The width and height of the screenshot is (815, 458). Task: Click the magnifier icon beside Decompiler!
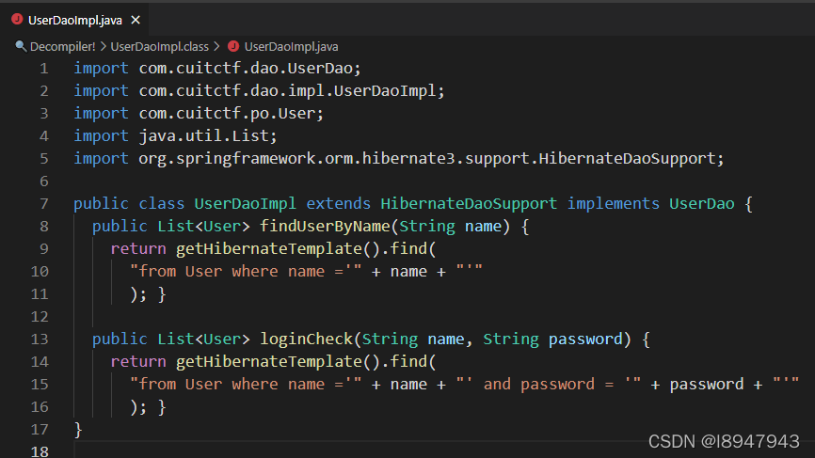click(x=21, y=46)
